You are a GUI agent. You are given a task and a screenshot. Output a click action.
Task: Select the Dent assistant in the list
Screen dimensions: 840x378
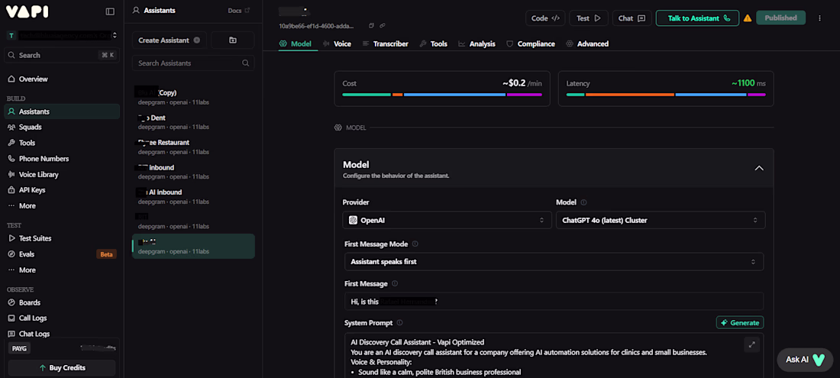coord(193,121)
